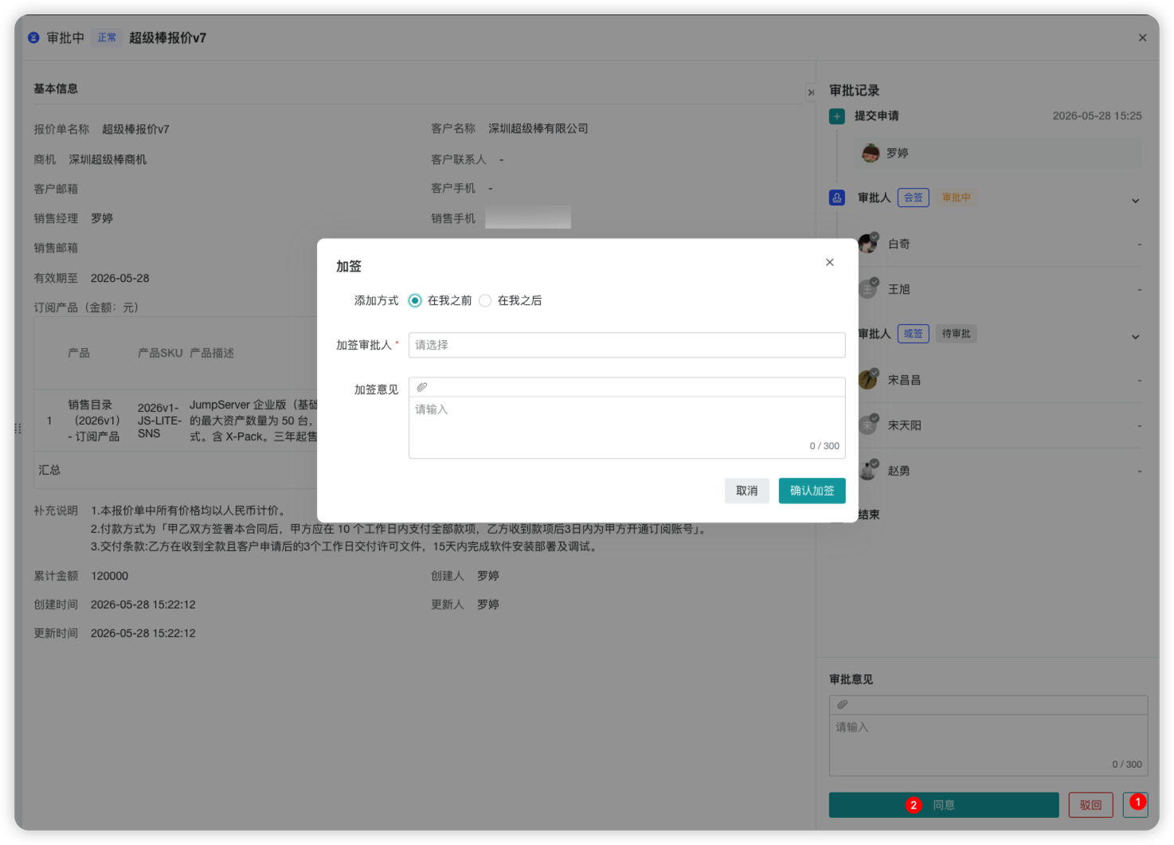This screenshot has width=1174, height=845.
Task: Click 深圳超级棒商机 opportunity value
Action: [x=108, y=159]
